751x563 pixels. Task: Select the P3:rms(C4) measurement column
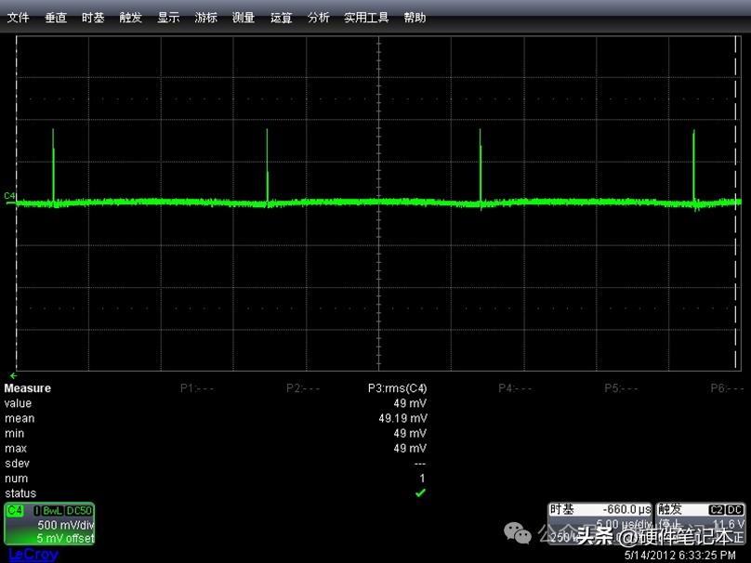397,388
